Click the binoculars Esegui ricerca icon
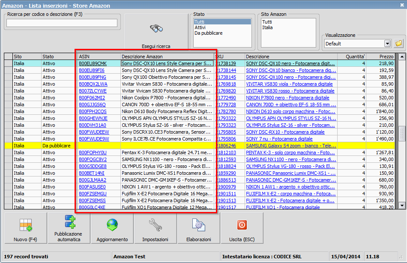Image resolution: width=407 pixels, height=263 pixels. (156, 28)
